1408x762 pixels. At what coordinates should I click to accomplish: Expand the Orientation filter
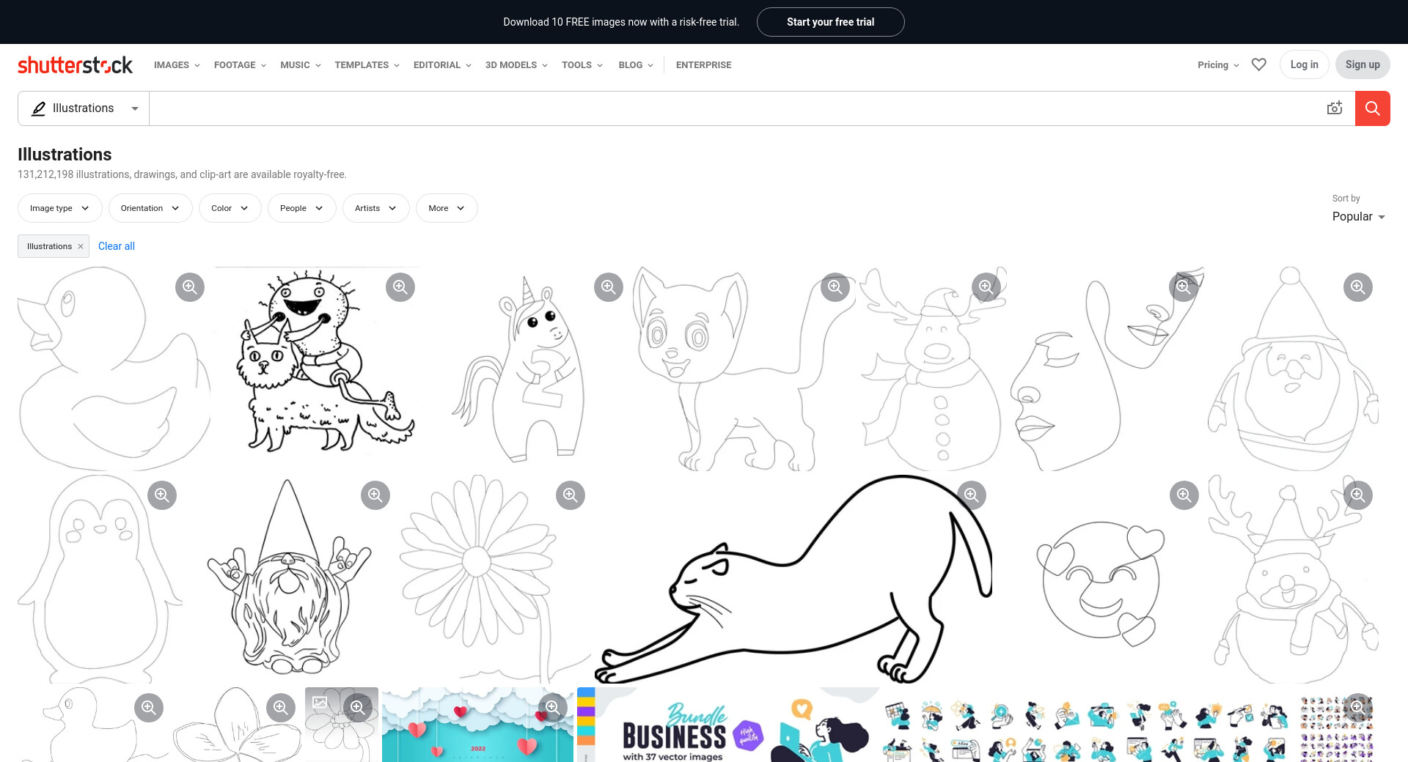click(x=150, y=208)
